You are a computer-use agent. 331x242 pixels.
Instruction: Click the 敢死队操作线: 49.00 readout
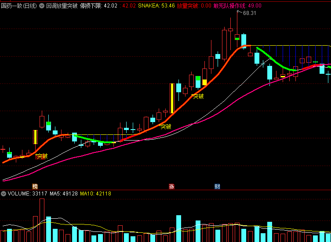pyautogui.click(x=237, y=6)
